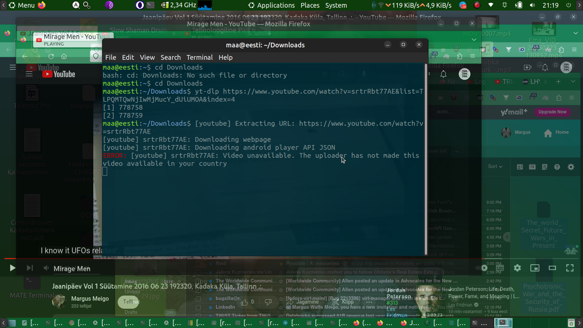Open the terminal's Help menu

[226, 58]
